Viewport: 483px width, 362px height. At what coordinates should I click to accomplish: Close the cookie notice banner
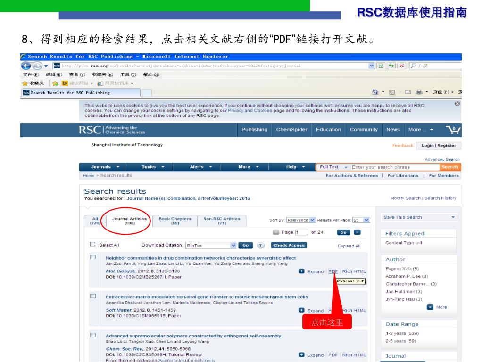457,104
